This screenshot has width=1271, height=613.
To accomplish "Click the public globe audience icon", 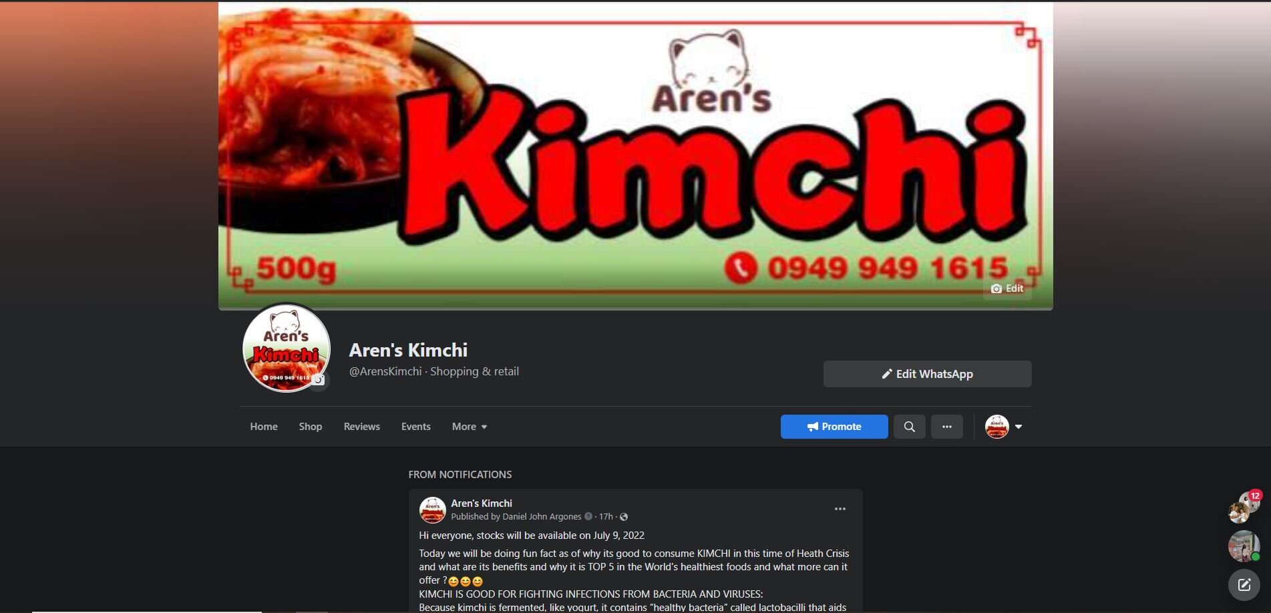I will [624, 517].
